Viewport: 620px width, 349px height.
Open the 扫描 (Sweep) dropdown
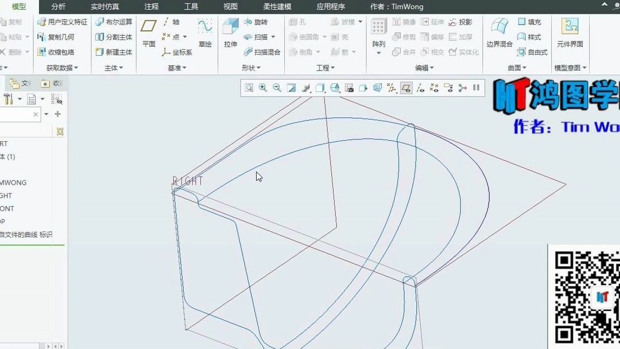click(x=273, y=36)
